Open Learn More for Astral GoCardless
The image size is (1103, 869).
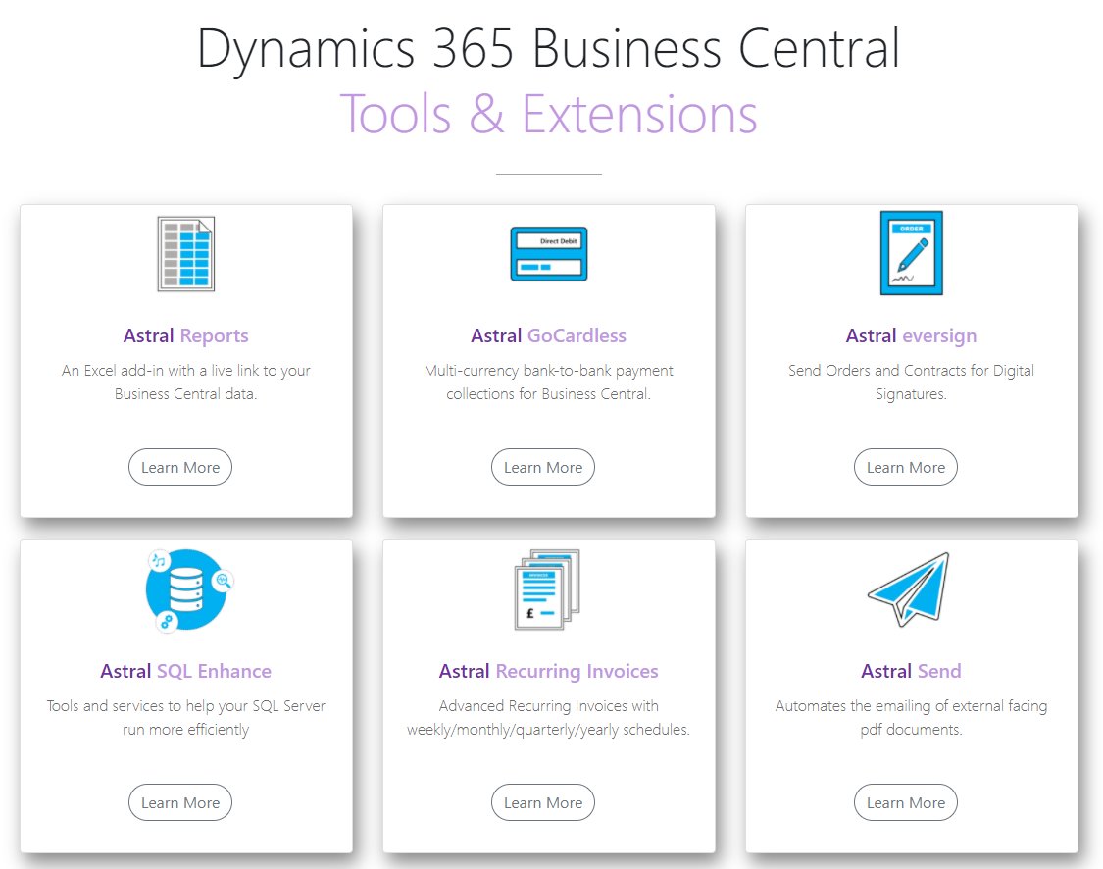543,467
